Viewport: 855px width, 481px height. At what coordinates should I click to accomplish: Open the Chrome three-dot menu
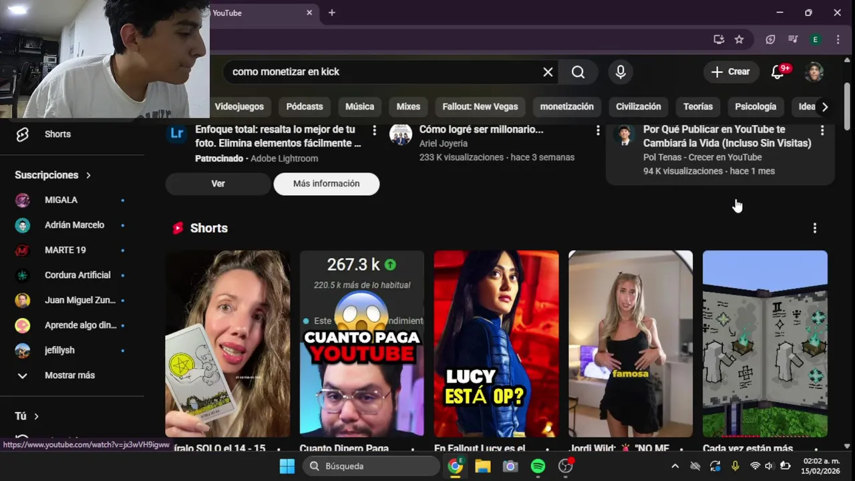pos(838,39)
